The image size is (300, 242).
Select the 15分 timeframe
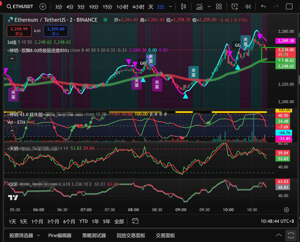click(x=107, y=7)
